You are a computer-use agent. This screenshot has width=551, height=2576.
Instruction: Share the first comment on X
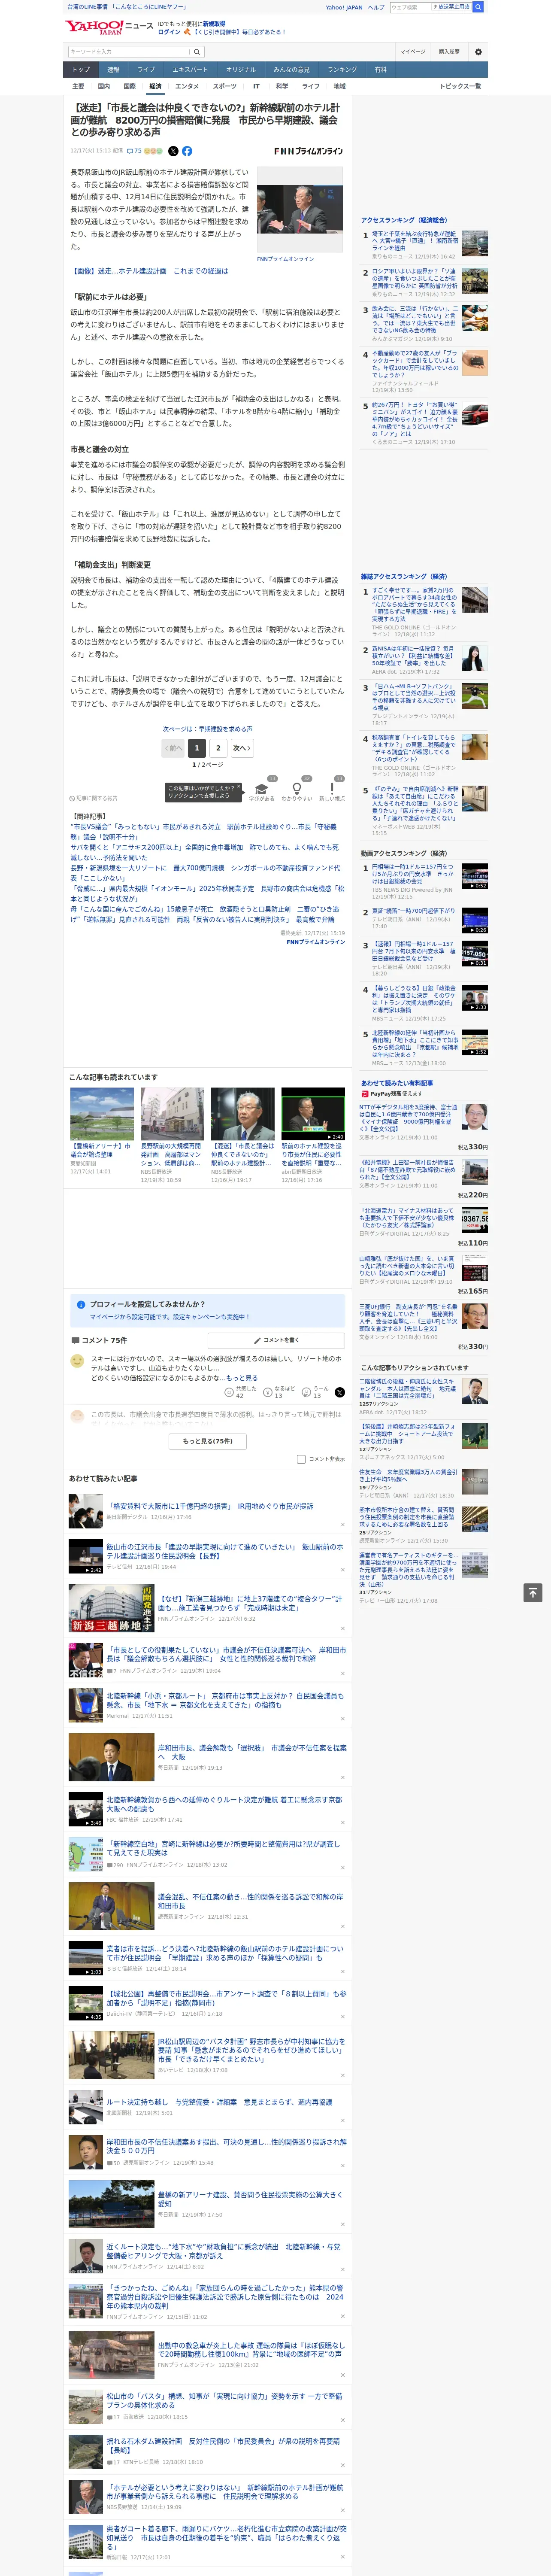point(340,1392)
